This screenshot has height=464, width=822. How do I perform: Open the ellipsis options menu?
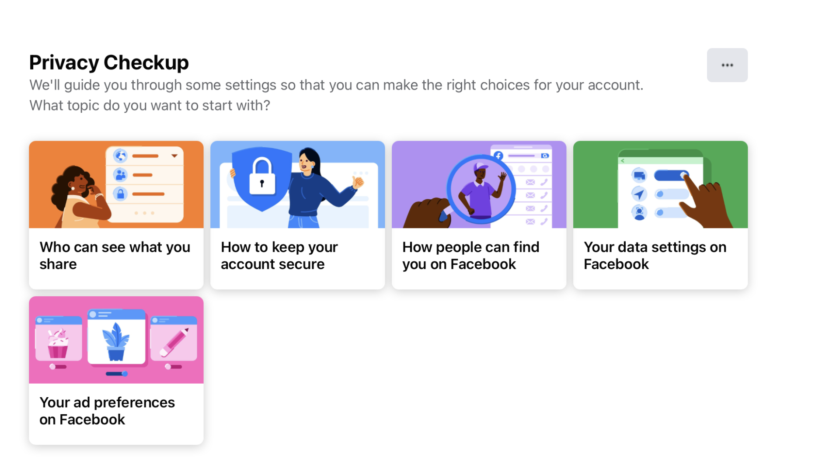click(727, 65)
